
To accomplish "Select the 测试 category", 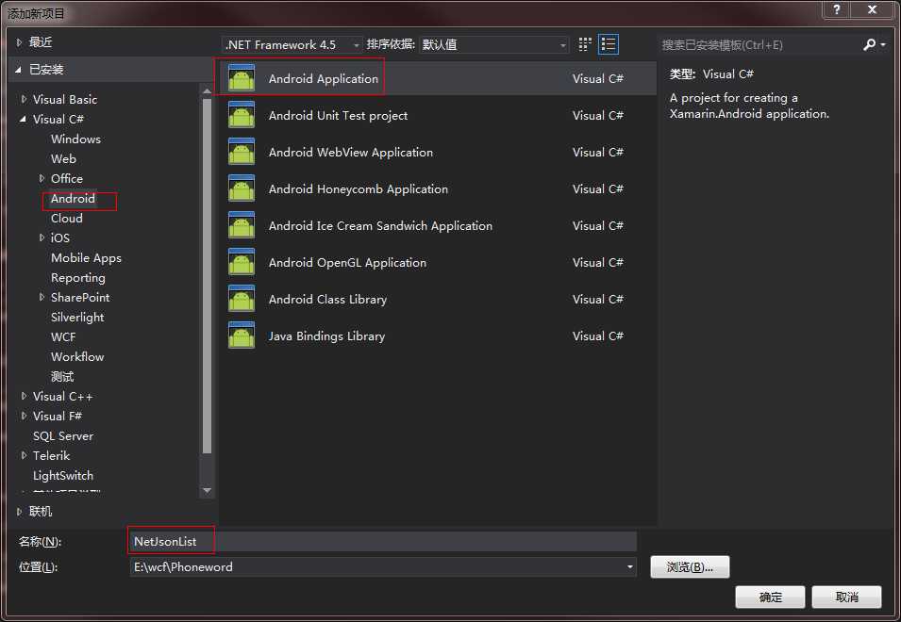I will point(62,376).
